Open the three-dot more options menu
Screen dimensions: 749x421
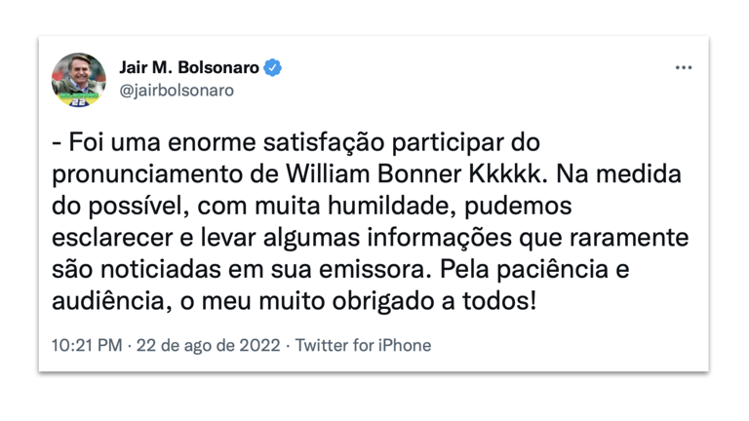[x=684, y=68]
